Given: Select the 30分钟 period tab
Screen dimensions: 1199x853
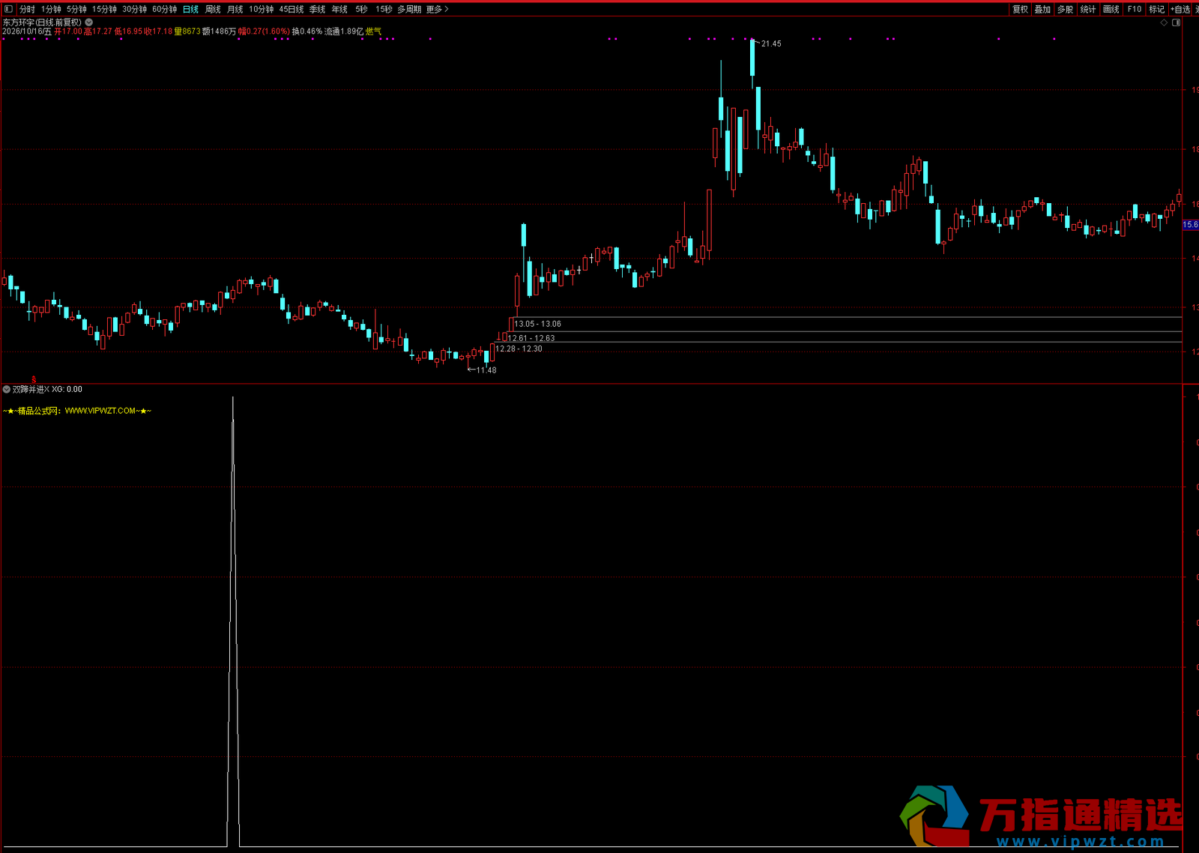Looking at the screenshot, I should (135, 9).
